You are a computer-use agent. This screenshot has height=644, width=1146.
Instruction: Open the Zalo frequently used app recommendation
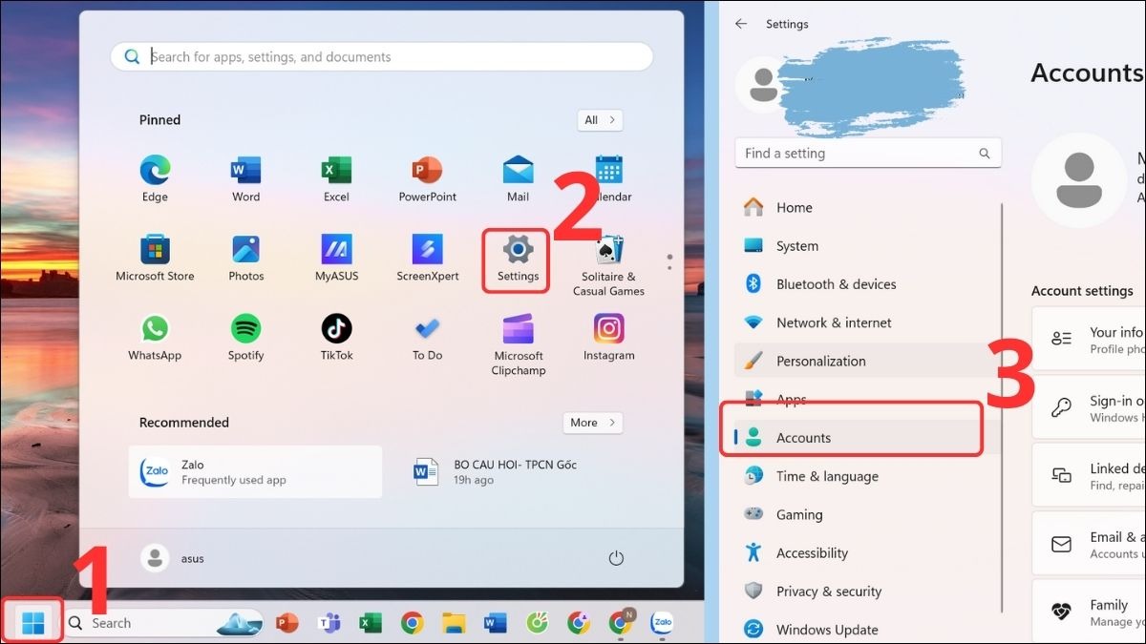[x=255, y=472]
